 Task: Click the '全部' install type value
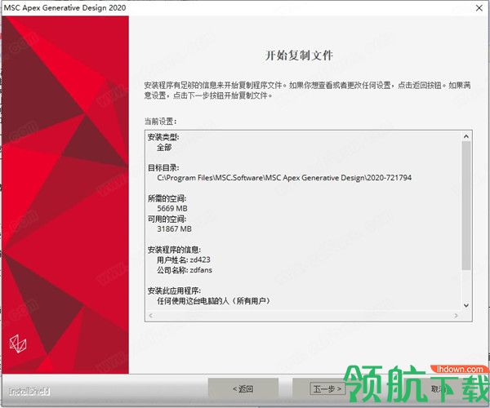[164, 148]
